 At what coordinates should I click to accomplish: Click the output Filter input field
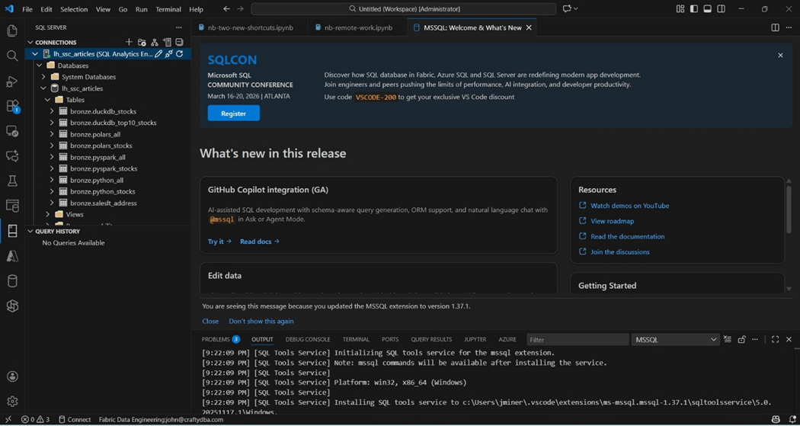pyautogui.click(x=577, y=340)
